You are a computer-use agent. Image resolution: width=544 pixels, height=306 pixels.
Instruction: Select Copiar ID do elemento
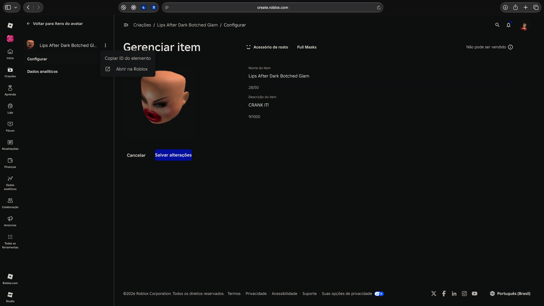pyautogui.click(x=127, y=58)
